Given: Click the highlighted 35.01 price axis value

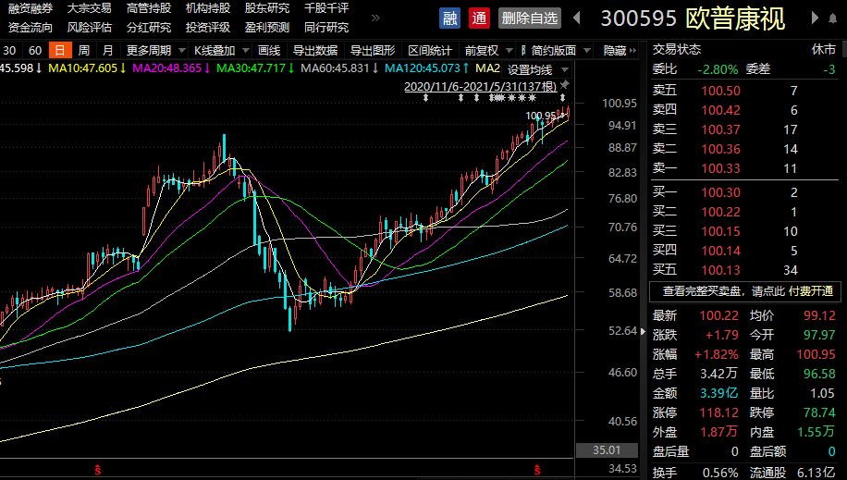Looking at the screenshot, I should 607,449.
